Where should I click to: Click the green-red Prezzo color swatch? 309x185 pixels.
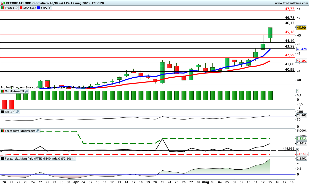pos(3,8)
